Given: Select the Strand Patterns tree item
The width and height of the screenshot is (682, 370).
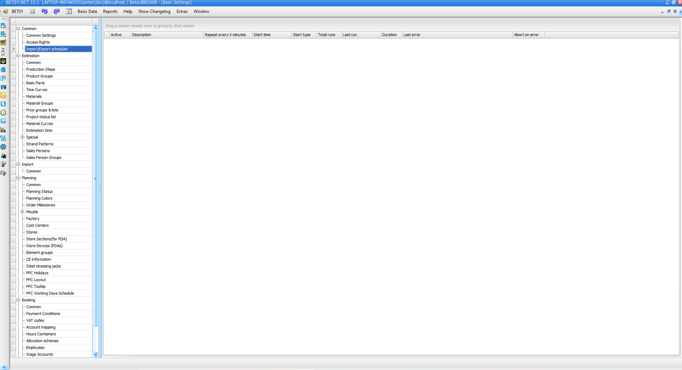Looking at the screenshot, I should click(39, 144).
